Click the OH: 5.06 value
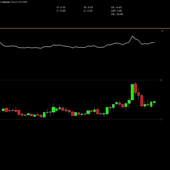Screen dimensions: 170x170 [x=116, y=11]
